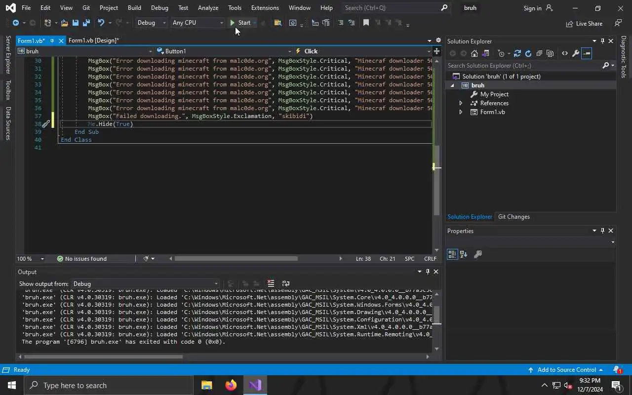Toggle bookmark icon in toolbar
Image resolution: width=632 pixels, height=395 pixels.
366,23
